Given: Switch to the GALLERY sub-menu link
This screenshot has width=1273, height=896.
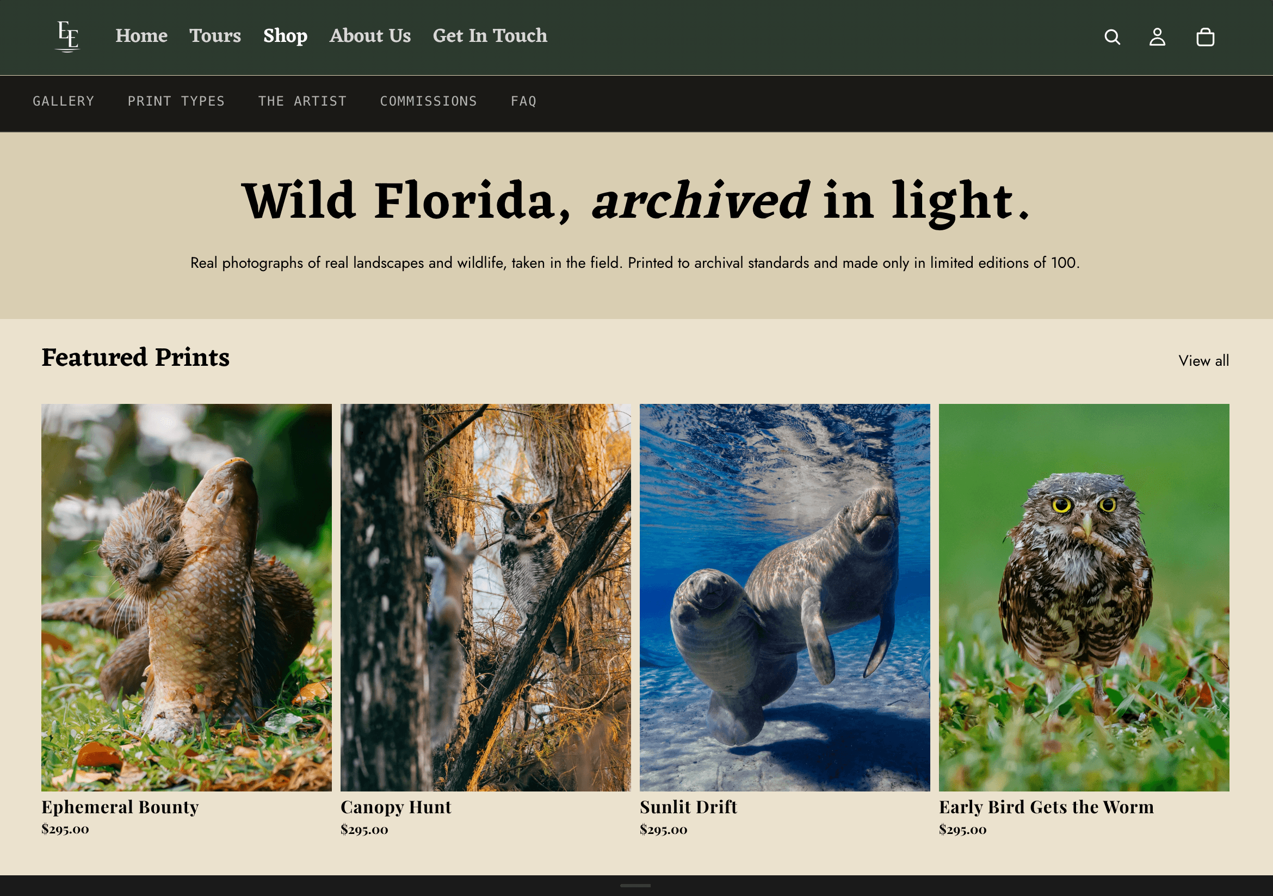Looking at the screenshot, I should point(64,102).
